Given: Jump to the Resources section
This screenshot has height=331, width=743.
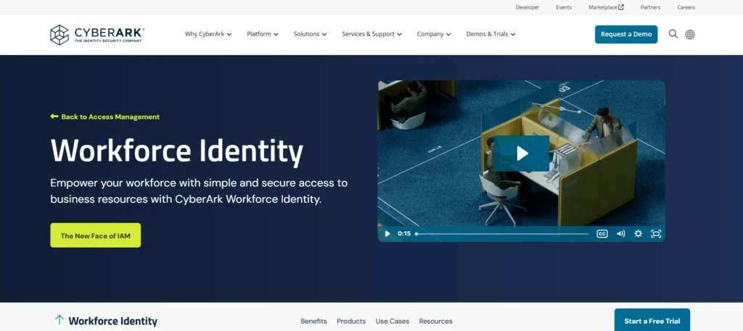Looking at the screenshot, I should [435, 321].
